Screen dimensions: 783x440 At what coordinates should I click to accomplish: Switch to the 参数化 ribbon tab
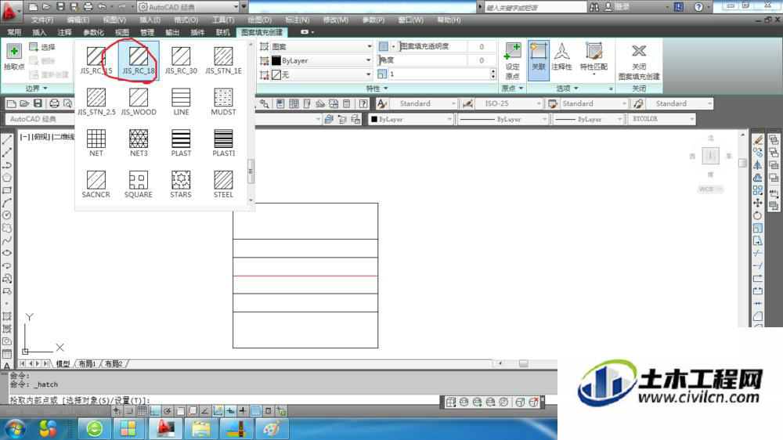coord(93,32)
